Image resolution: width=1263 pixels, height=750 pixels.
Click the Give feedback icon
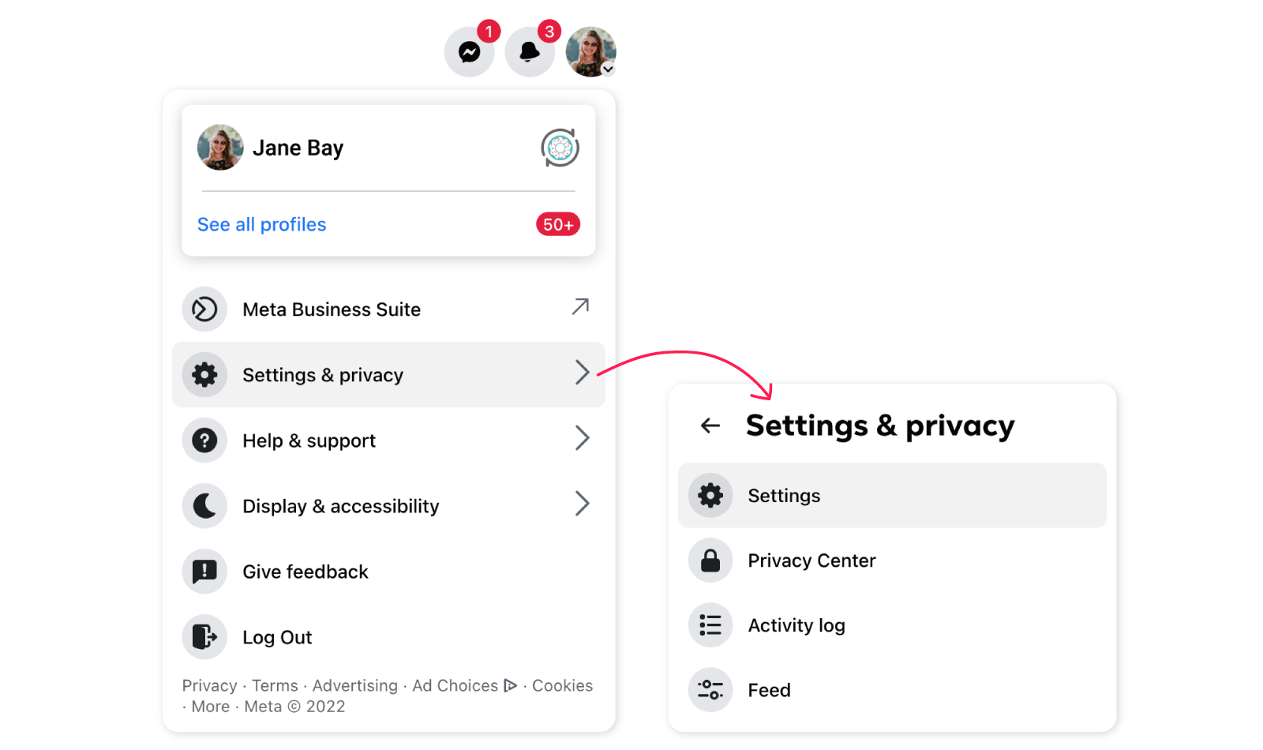point(204,572)
